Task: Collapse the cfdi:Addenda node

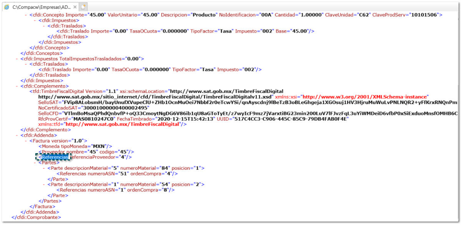Action: point(17,136)
